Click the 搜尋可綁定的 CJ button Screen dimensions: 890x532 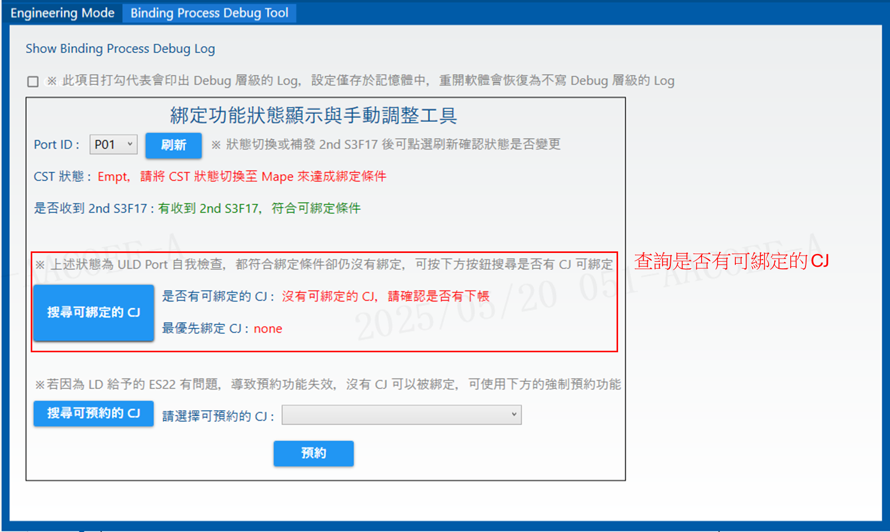click(x=94, y=312)
